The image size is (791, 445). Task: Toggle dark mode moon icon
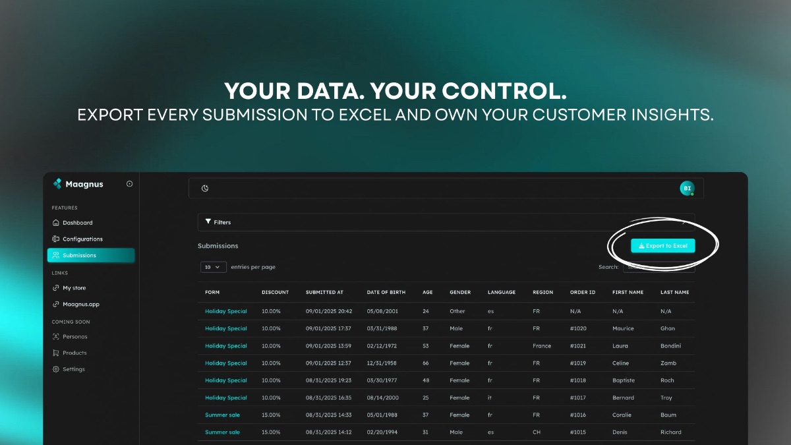click(205, 189)
